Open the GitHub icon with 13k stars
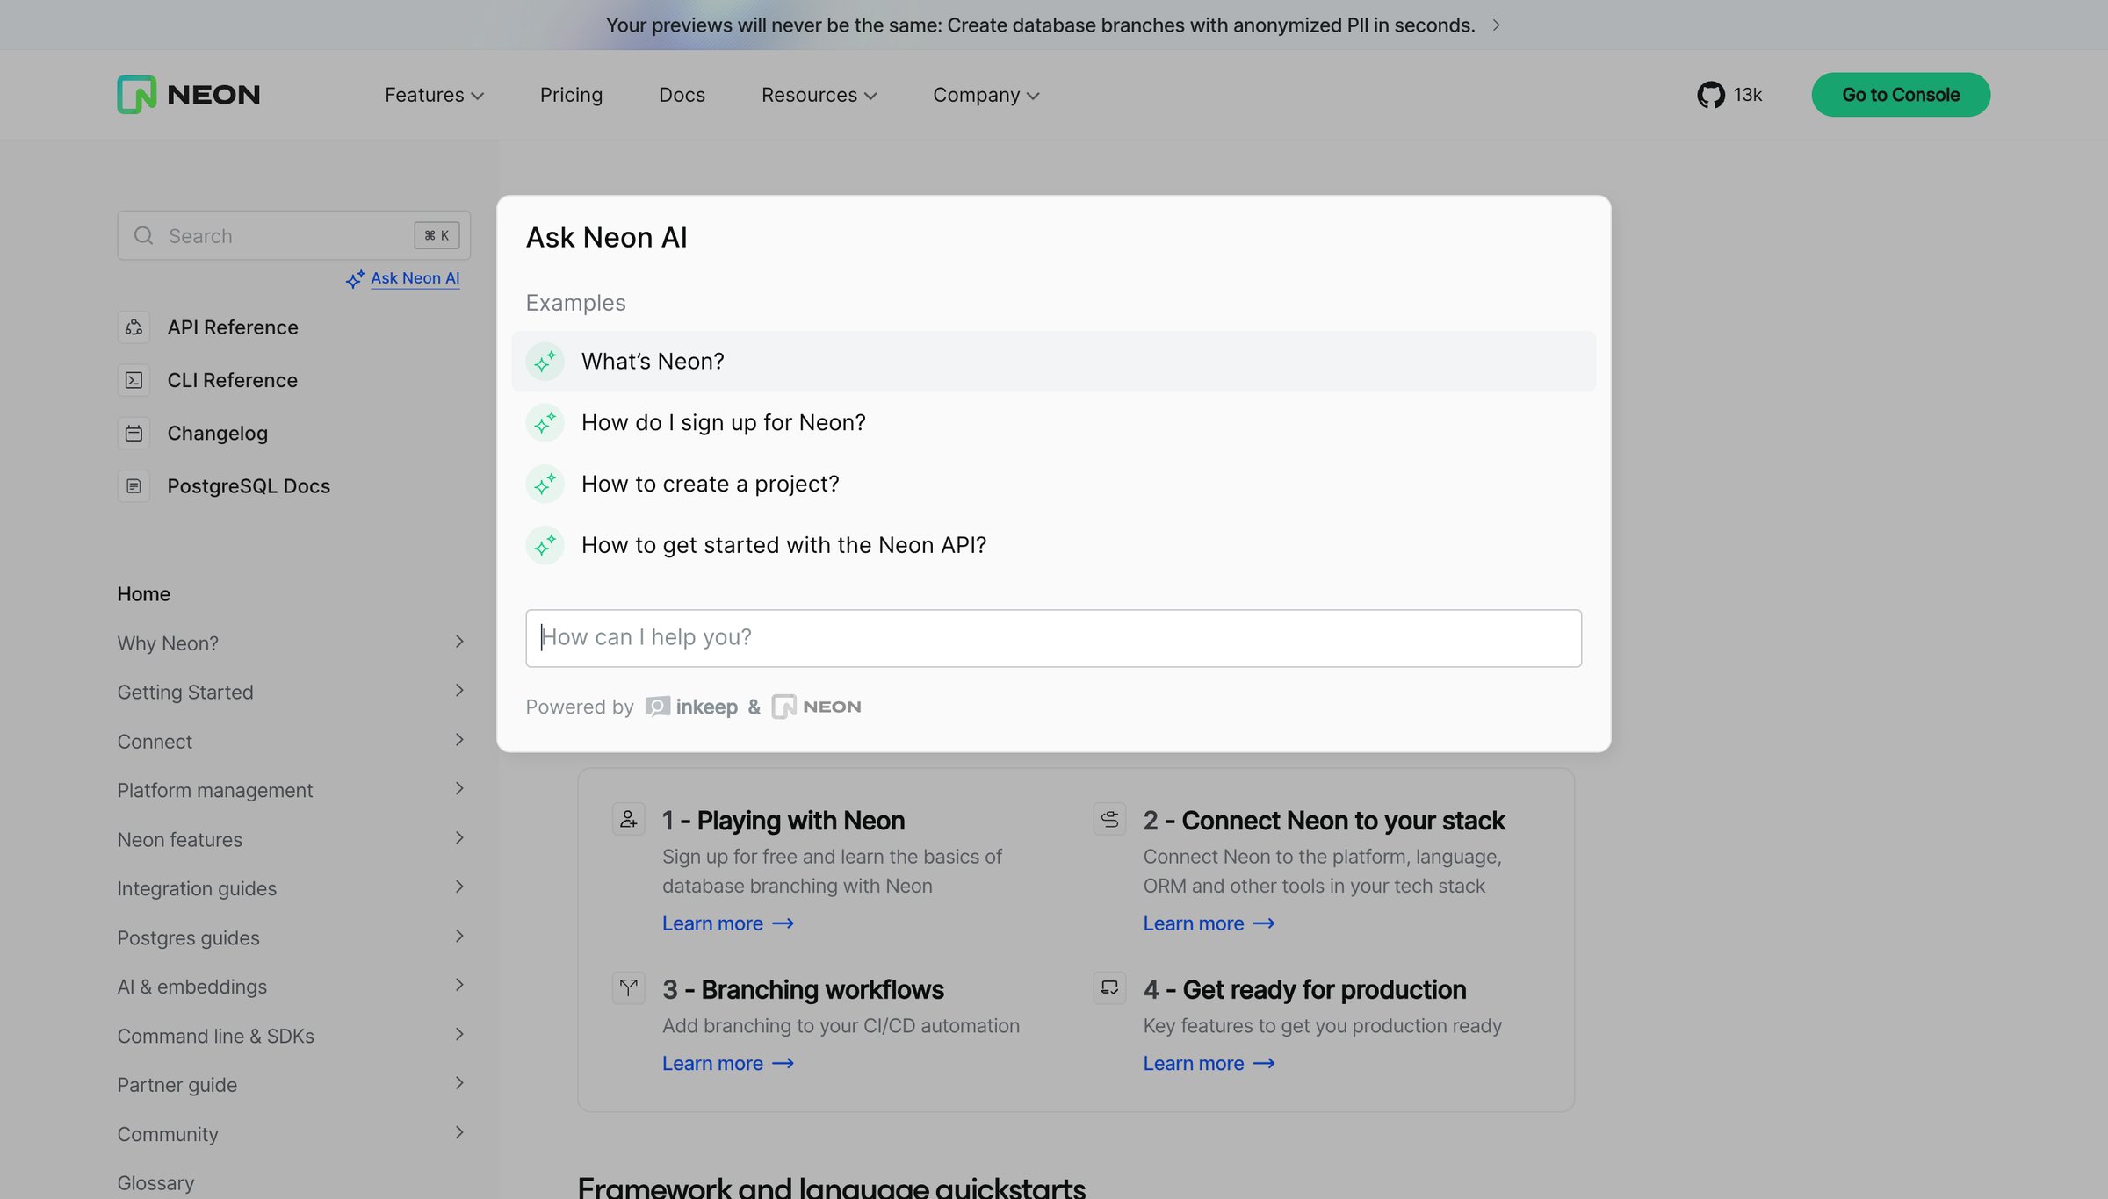 (x=1710, y=95)
